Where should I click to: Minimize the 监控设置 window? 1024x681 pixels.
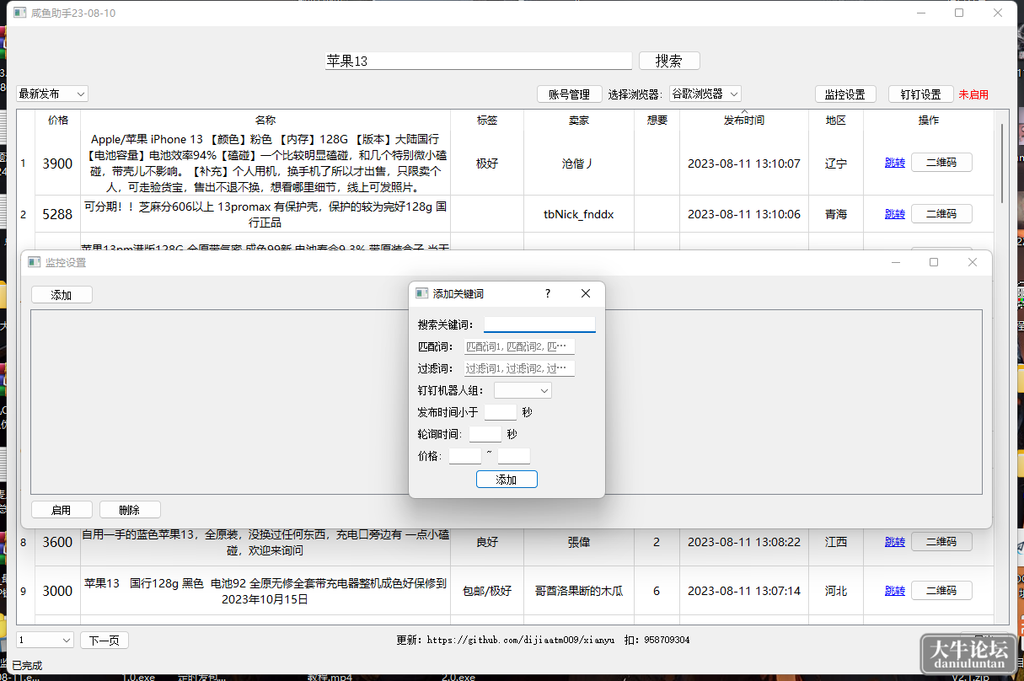tap(896, 262)
